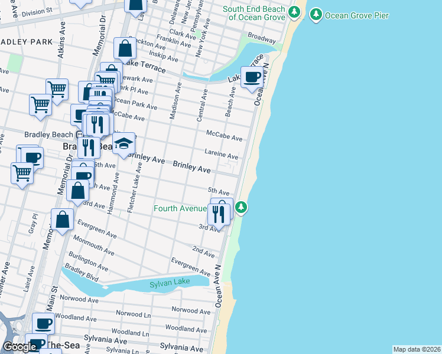442x354 pixels.
Task: Open the South End Beach park pin
Action: click(x=294, y=12)
